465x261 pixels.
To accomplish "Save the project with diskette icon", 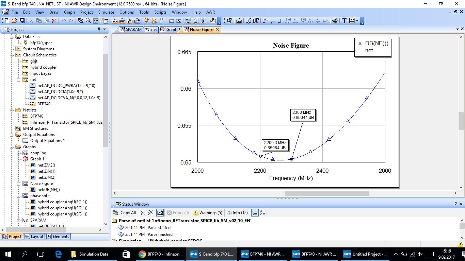I will click(x=22, y=21).
